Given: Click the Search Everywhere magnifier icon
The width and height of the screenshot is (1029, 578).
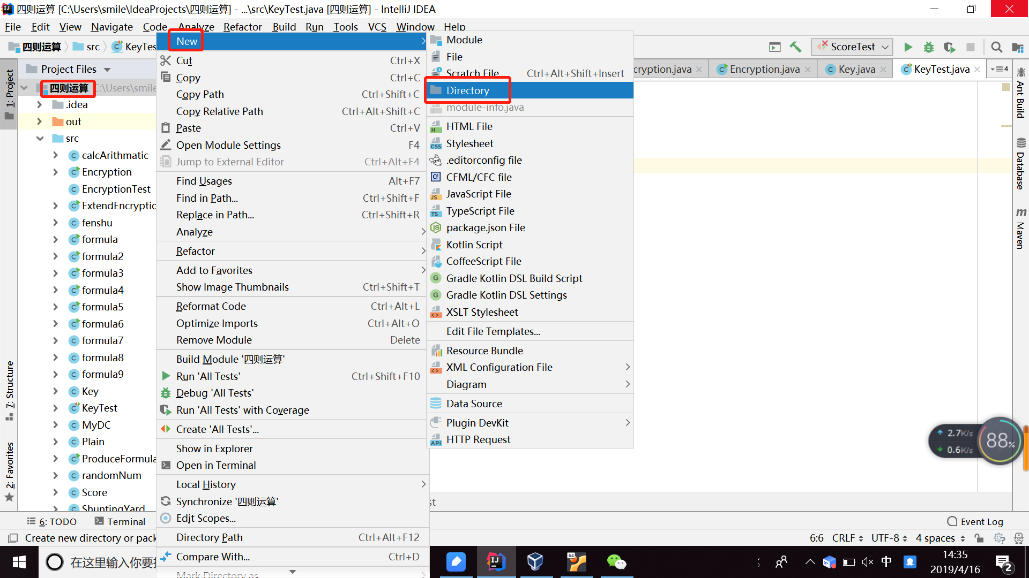Looking at the screenshot, I should (997, 47).
